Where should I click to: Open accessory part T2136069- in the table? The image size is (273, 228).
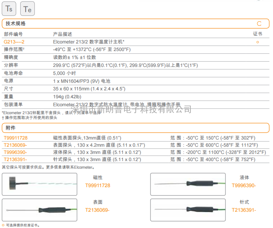pos(15,145)
